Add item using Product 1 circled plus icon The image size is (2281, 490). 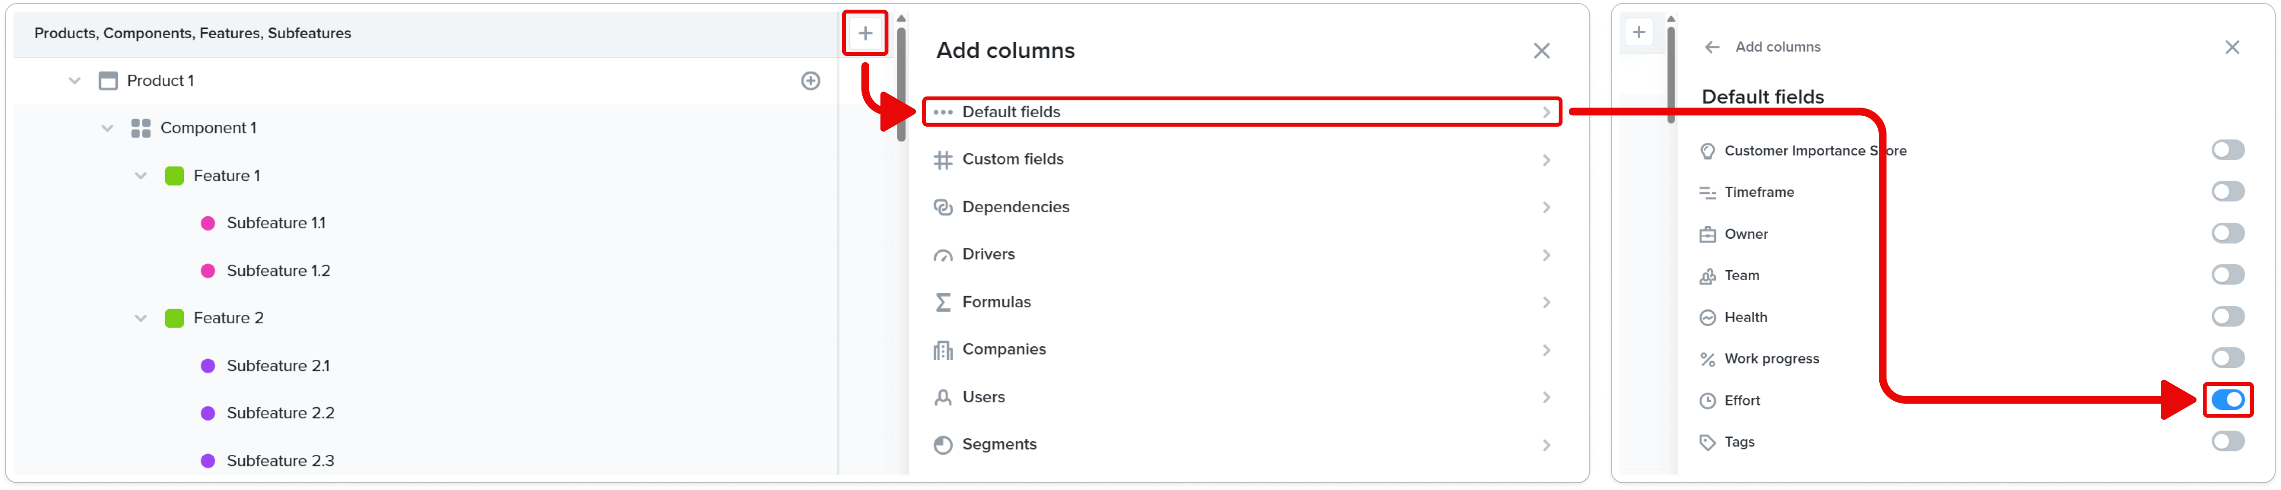pyautogui.click(x=810, y=82)
